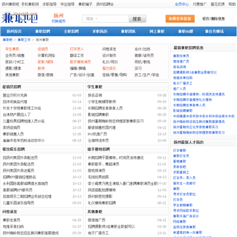Viewport: 237px width, 237px height.
Task: Open the 礼仪模特兼职招聘 listing
Action: (x=102, y=203)
